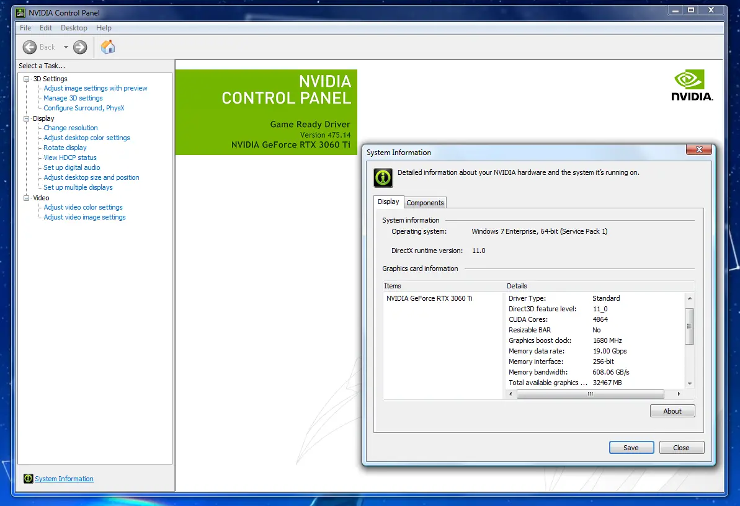Click the Details column header

599,286
